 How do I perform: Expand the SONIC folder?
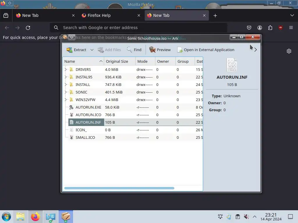click(x=65, y=92)
